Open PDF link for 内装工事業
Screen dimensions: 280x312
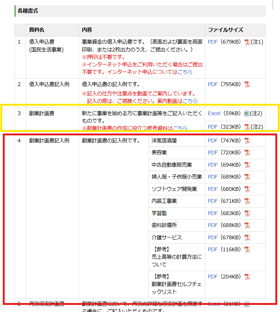coord(213,201)
